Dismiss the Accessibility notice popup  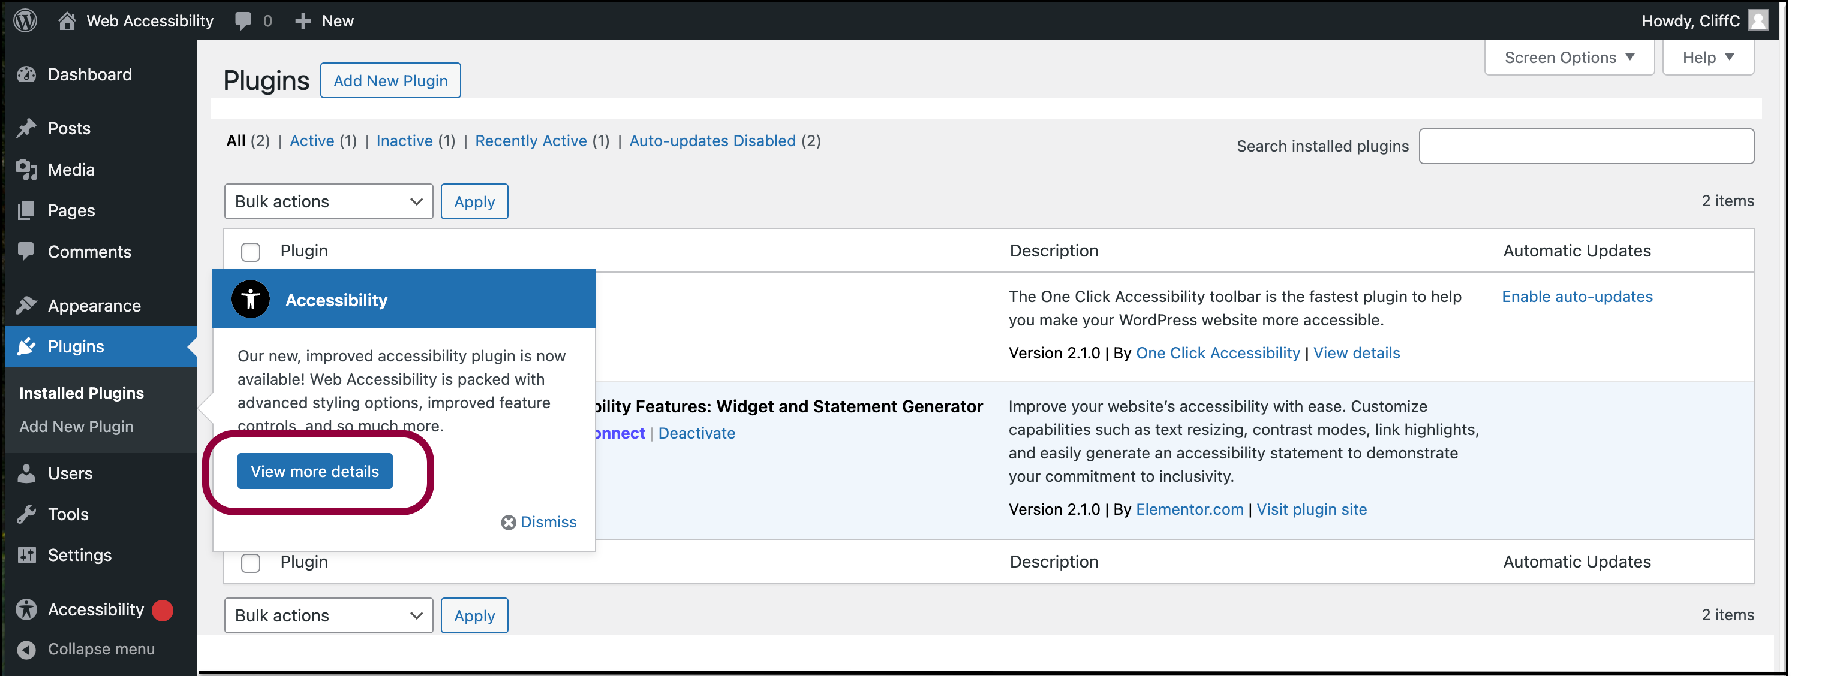click(x=539, y=521)
